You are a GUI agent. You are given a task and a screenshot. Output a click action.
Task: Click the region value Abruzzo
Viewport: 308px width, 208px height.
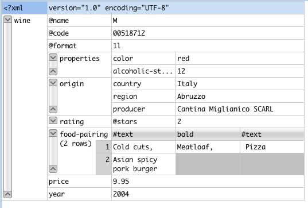coord(240,96)
